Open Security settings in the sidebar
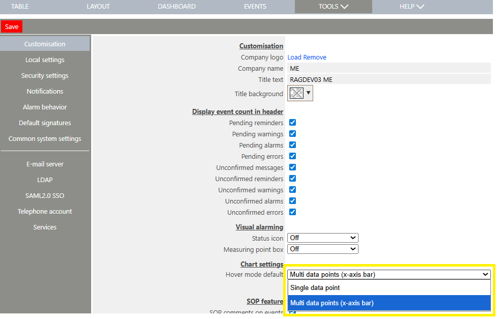Image resolution: width=497 pixels, height=319 pixels. (45, 76)
